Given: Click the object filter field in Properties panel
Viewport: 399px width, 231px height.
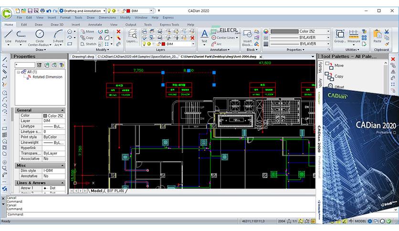Looking at the screenshot, I should coord(25,65).
